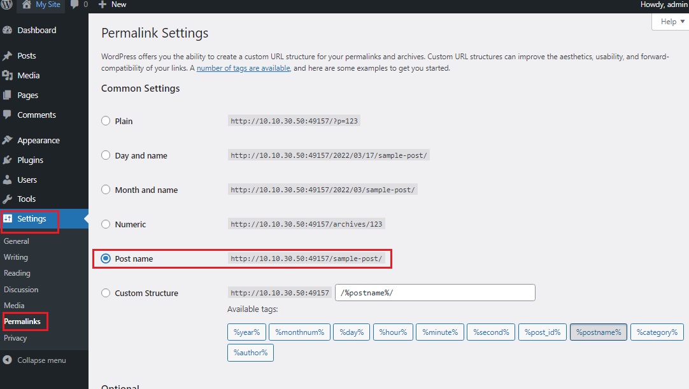This screenshot has height=389, width=689.
Task: Open the Appearance menu item
Action: point(39,141)
